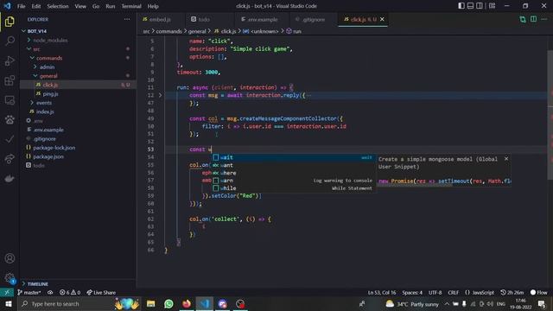Viewport: 553px width, 311px height.
Task: Open WhatsApp from the taskbar
Action: click(x=168, y=303)
